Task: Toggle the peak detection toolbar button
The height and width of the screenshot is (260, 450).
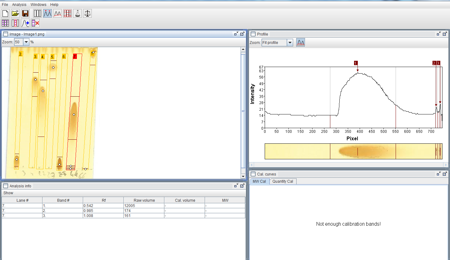Action: pyautogui.click(x=47, y=13)
